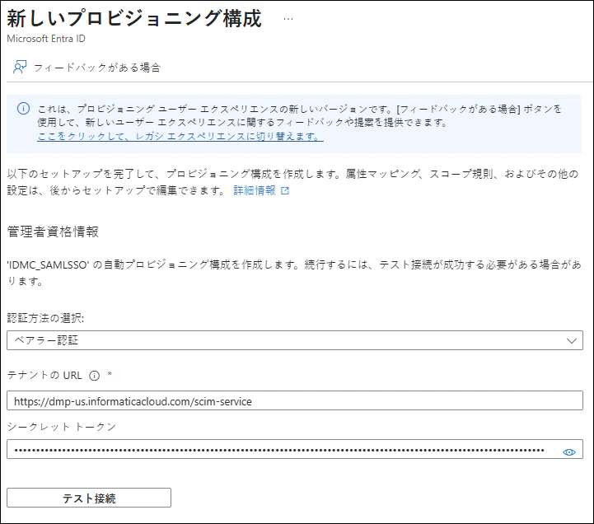Reveal secret token with the eye icon
The image size is (594, 524).
coord(569,452)
